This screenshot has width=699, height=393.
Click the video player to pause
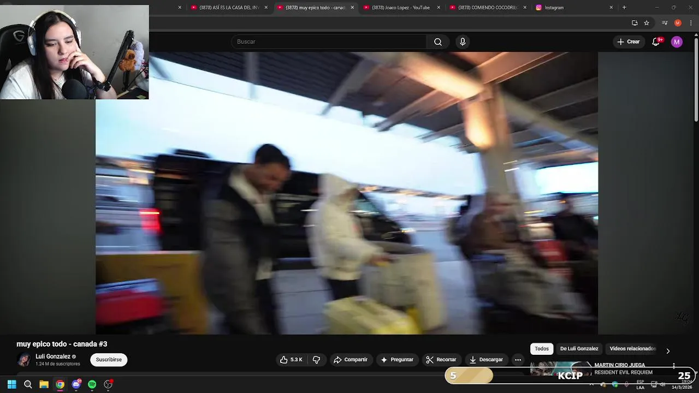tap(347, 193)
